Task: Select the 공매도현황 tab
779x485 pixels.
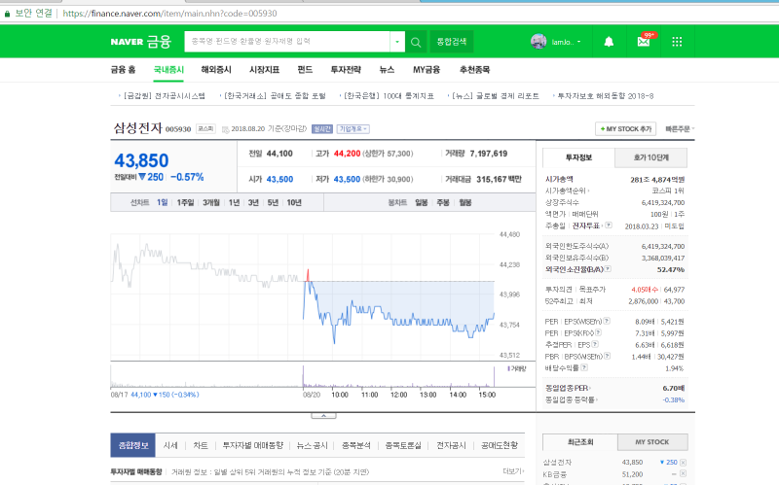Action: tap(500, 445)
